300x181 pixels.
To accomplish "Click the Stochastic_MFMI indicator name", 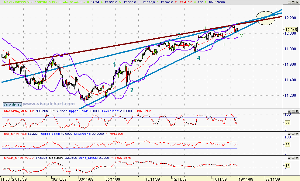I will (x=16, y=111).
